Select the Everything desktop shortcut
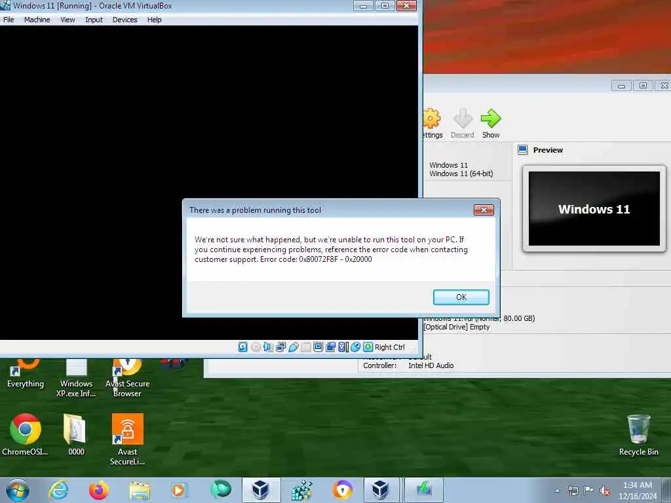The width and height of the screenshot is (671, 503). tap(26, 374)
